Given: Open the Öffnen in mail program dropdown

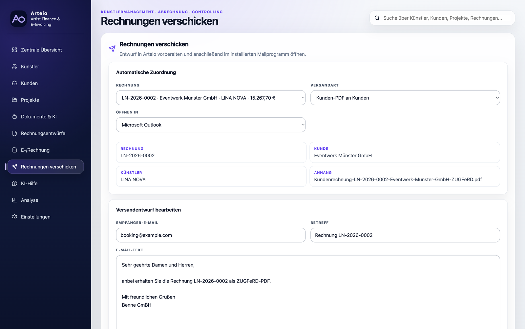Looking at the screenshot, I should pos(211,125).
